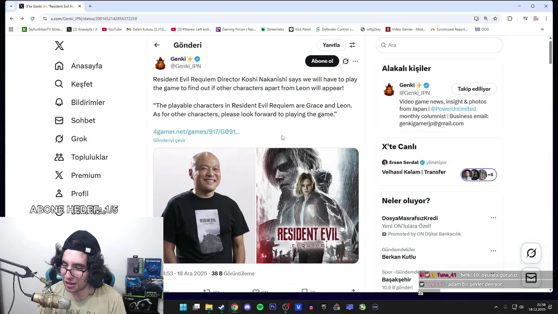Open Spotify from taskbar

tap(260, 307)
